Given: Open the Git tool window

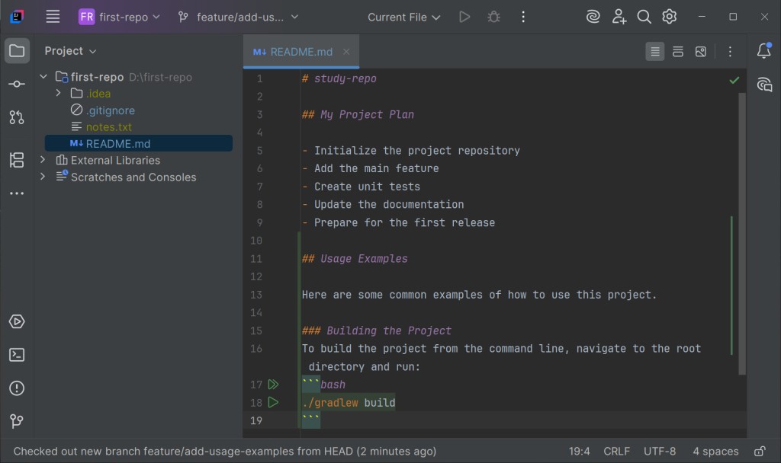Looking at the screenshot, I should 17,421.
